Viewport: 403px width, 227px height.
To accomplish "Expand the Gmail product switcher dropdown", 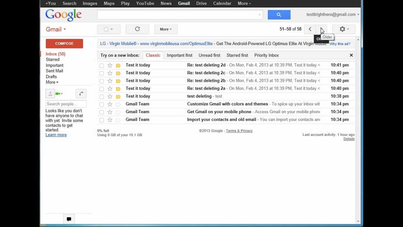I will point(56,29).
